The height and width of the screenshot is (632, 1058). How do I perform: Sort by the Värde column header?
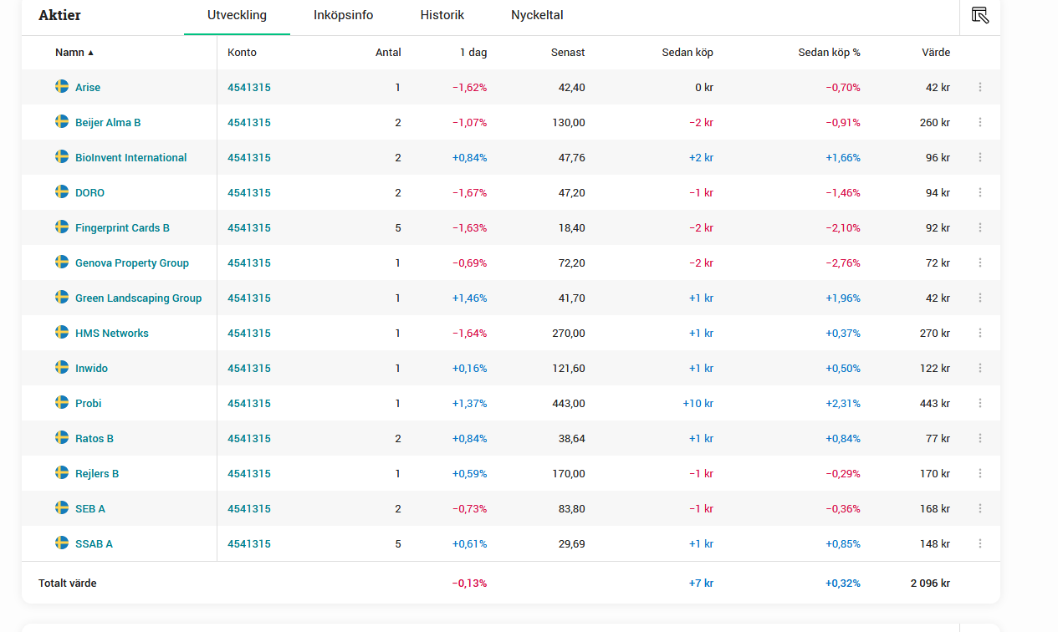pos(935,53)
